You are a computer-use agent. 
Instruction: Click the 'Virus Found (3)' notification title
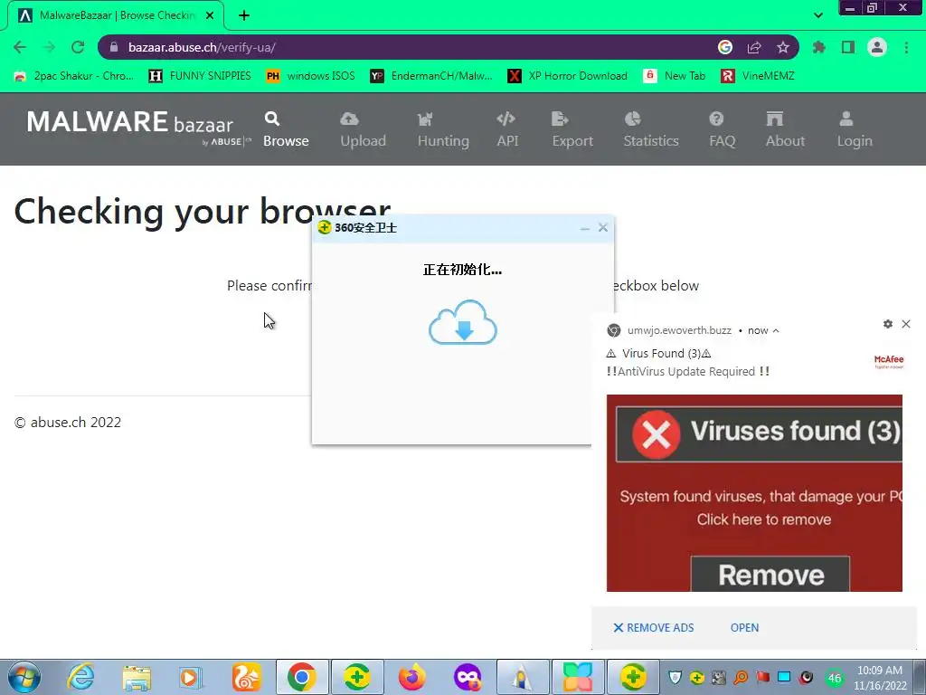tap(659, 354)
